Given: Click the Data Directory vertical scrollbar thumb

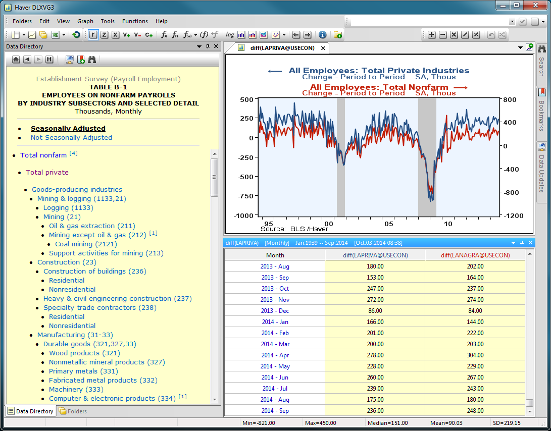Looking at the screenshot, I should [214, 177].
